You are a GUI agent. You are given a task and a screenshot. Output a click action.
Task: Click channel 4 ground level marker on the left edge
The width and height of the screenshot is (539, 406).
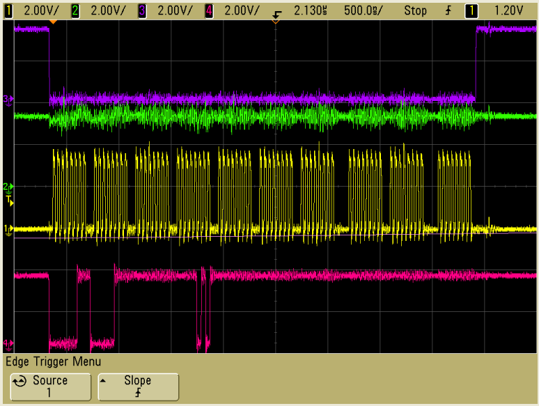(8, 344)
